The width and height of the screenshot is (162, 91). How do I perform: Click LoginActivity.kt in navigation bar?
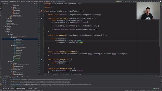[x=60, y=1]
